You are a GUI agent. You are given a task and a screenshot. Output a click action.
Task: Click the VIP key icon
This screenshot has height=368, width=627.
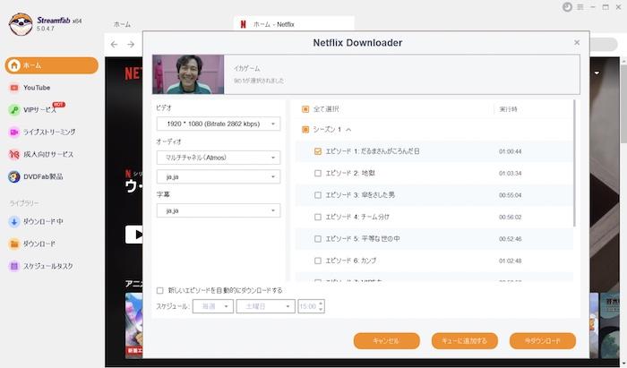14,110
